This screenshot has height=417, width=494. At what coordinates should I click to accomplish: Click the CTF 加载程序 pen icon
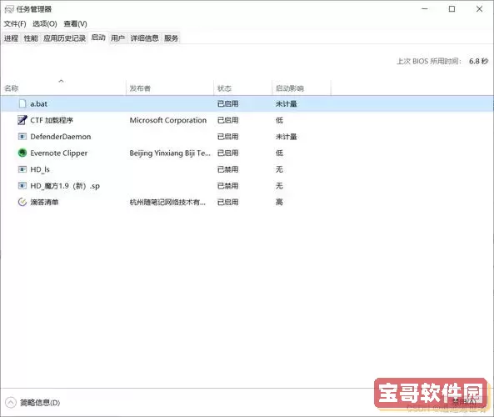click(x=22, y=120)
